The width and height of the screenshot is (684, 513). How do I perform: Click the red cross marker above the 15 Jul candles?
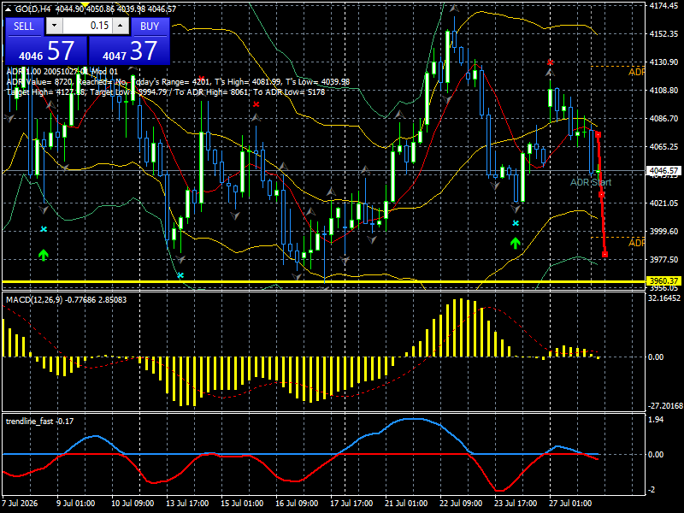click(256, 103)
